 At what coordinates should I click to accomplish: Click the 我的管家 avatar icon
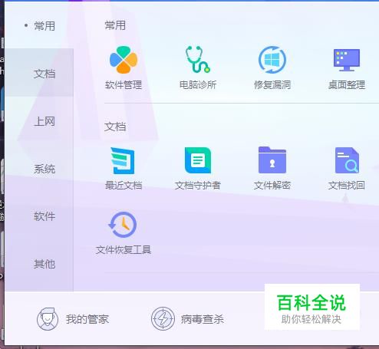click(48, 319)
